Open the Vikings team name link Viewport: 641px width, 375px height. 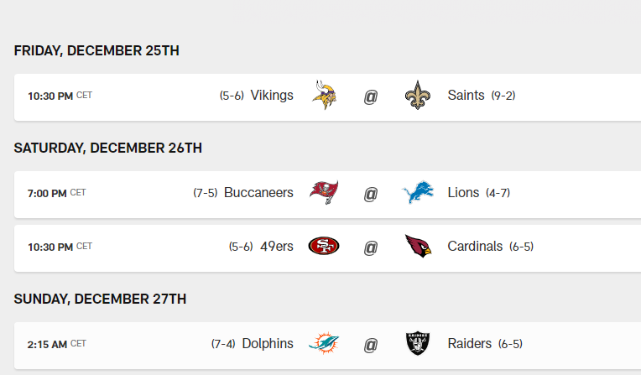272,96
